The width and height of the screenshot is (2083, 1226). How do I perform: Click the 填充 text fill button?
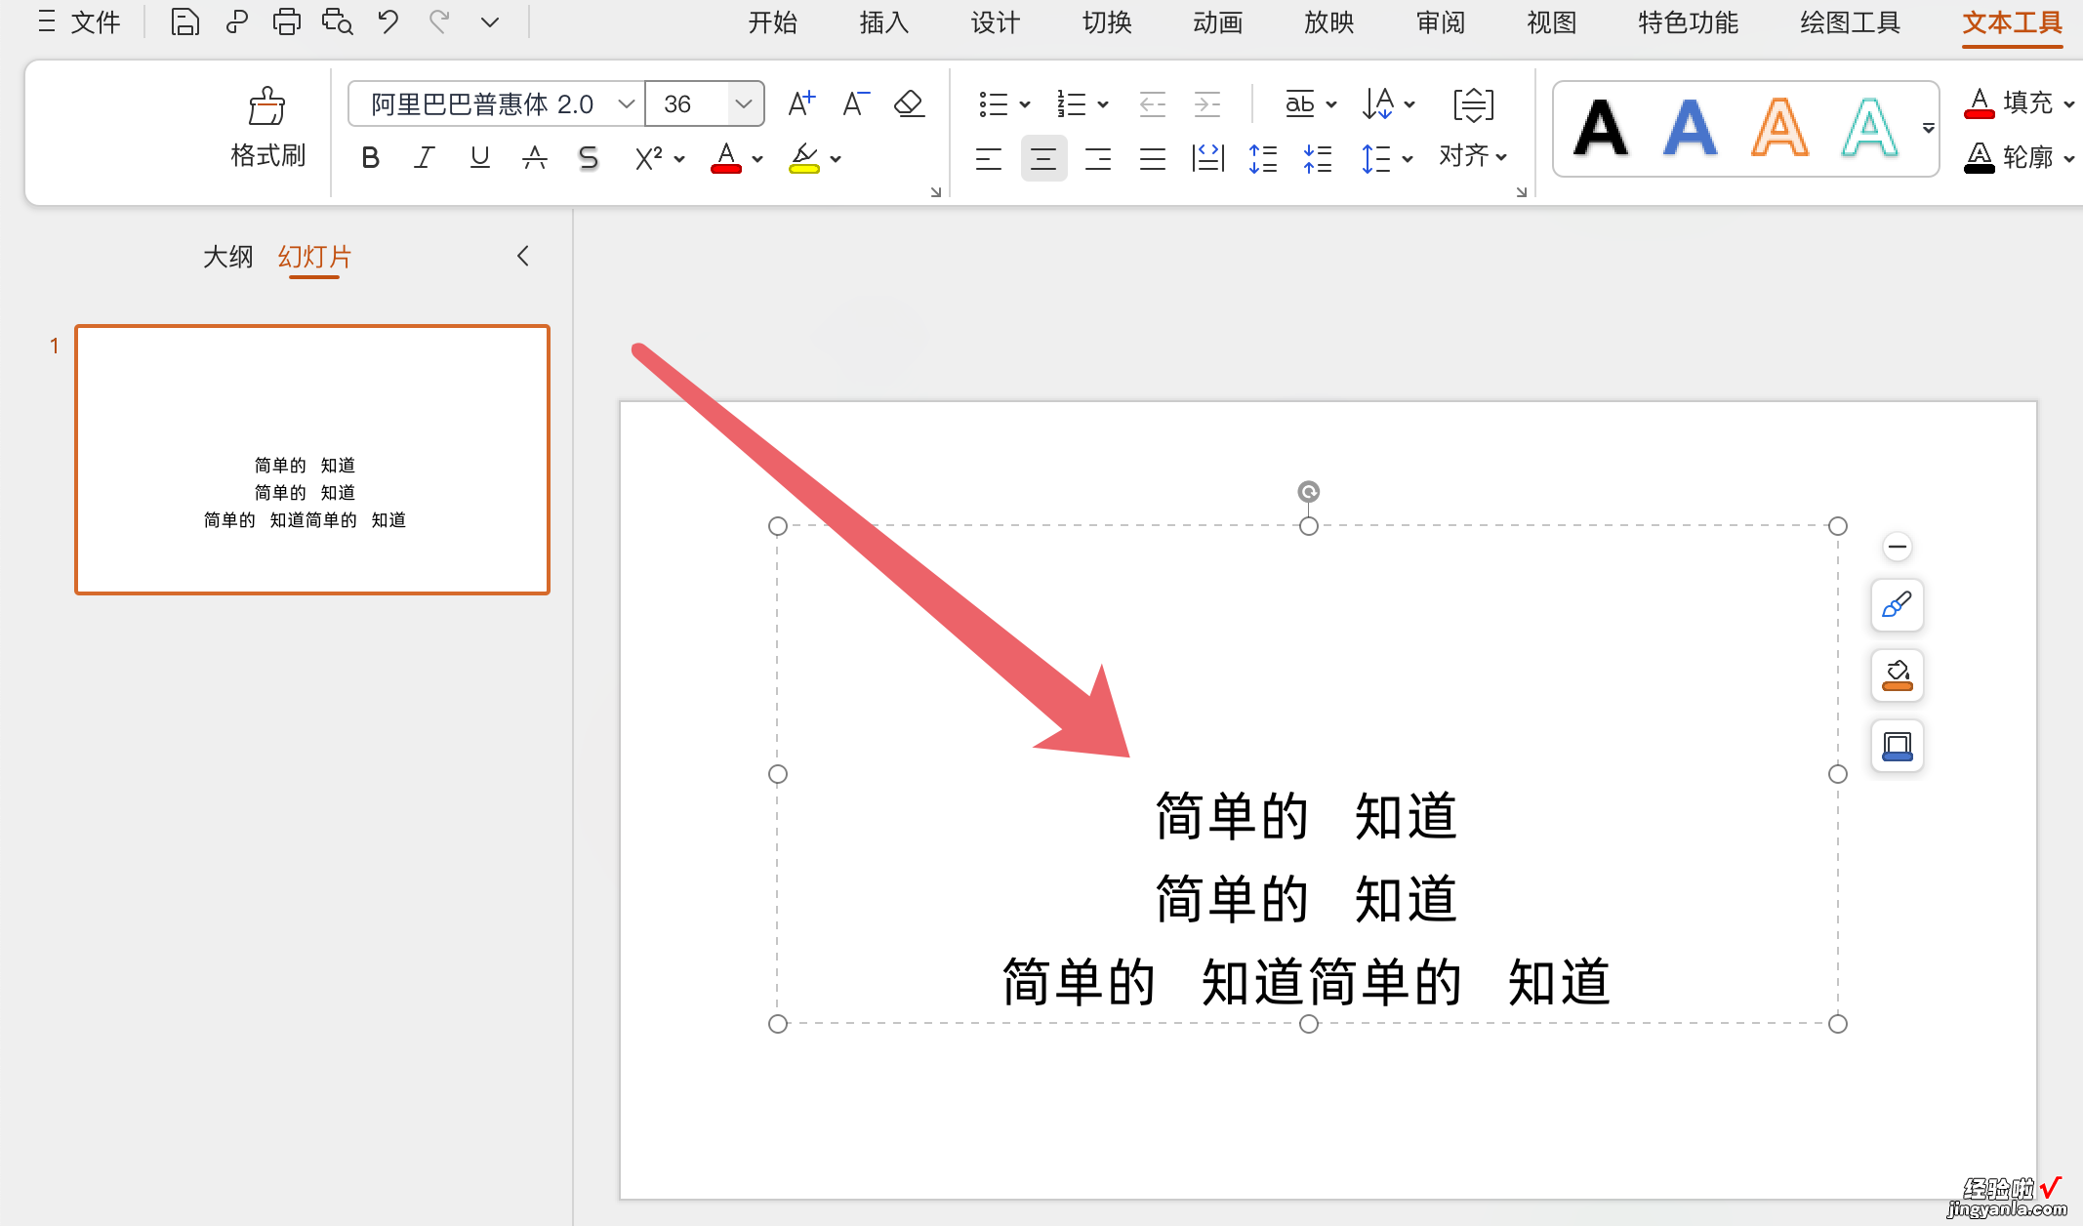(2019, 102)
